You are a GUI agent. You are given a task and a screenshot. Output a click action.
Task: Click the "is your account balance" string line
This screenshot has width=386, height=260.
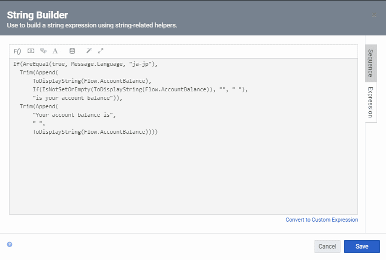(x=77, y=98)
